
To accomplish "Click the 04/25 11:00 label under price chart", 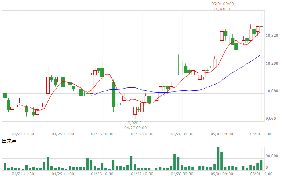I will (x=63, y=134).
